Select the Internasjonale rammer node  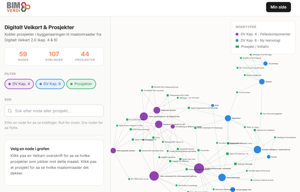(x=113, y=151)
